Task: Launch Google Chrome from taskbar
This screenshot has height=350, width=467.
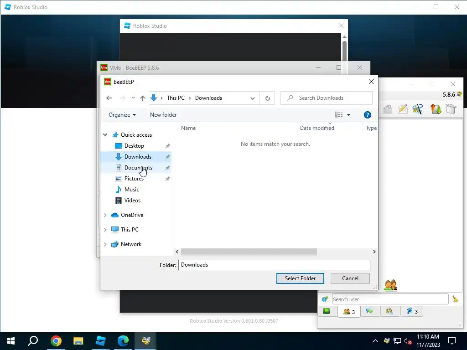Action: pyautogui.click(x=56, y=341)
